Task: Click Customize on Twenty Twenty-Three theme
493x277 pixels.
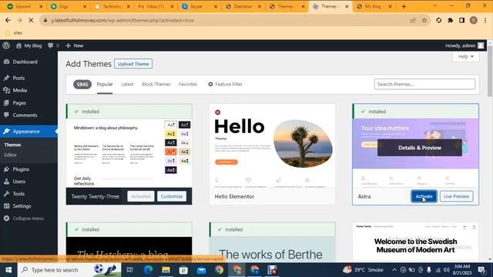Action: pos(172,196)
